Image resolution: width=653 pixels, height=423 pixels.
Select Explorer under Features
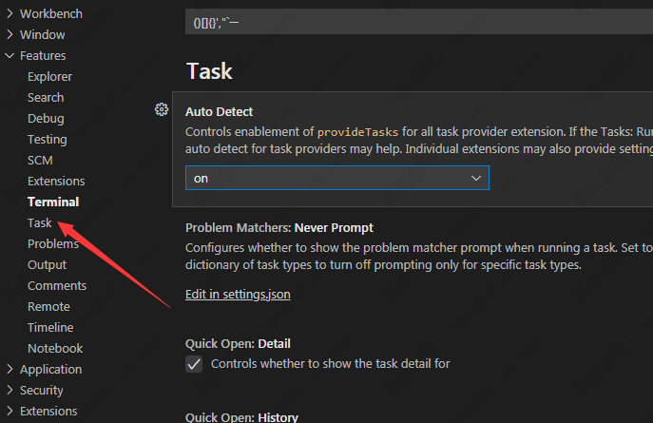(49, 77)
